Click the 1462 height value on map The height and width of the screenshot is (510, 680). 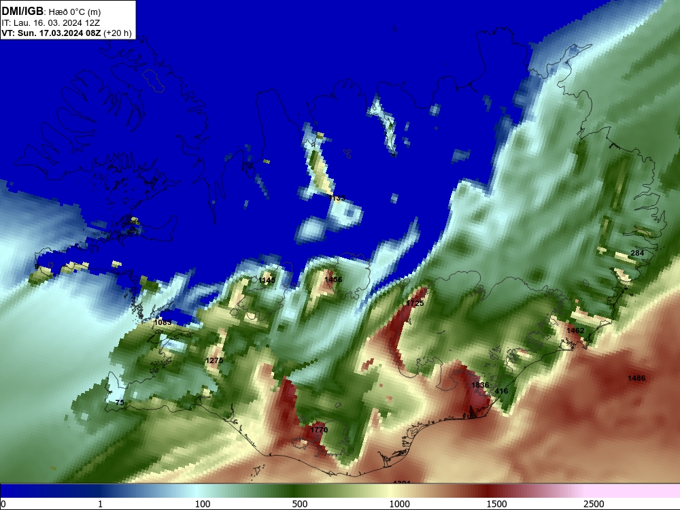click(575, 331)
